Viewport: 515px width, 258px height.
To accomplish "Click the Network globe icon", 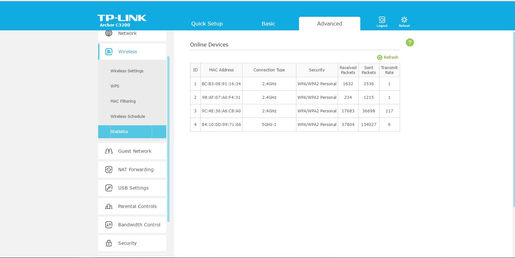I will tap(109, 33).
